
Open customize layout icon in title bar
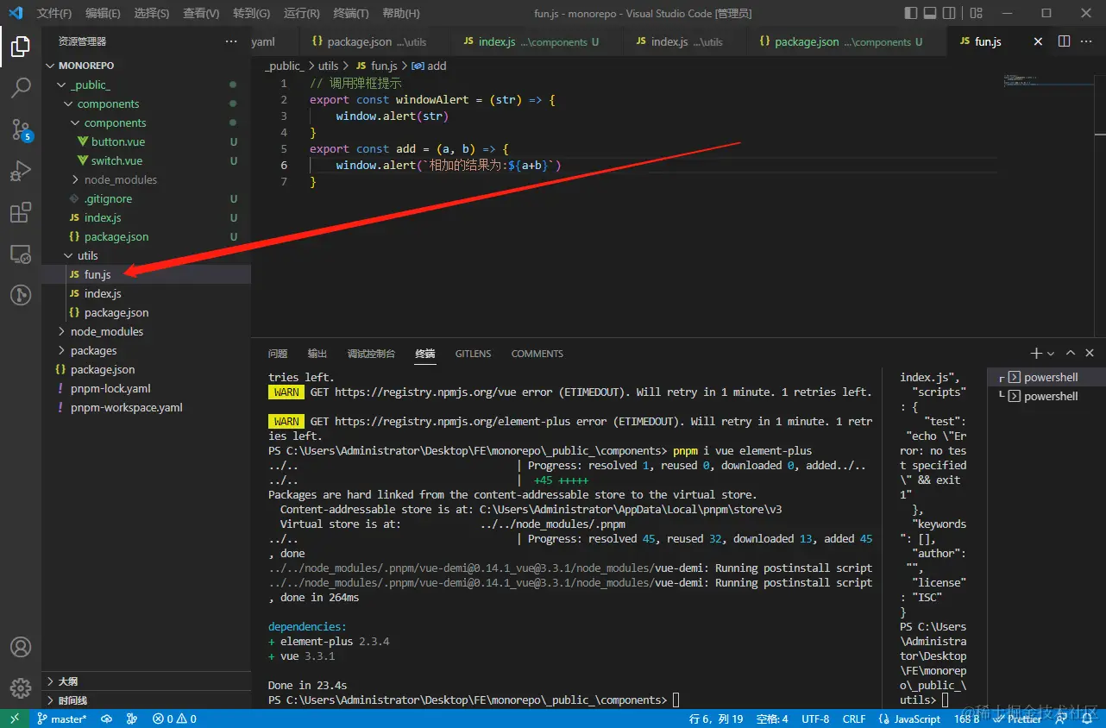tap(975, 13)
